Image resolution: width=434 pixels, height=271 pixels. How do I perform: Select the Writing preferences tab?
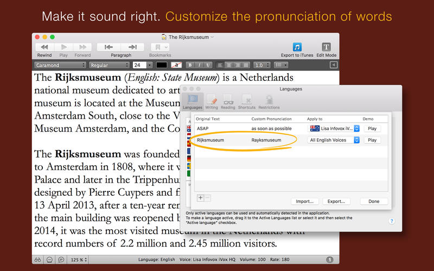pos(212,101)
